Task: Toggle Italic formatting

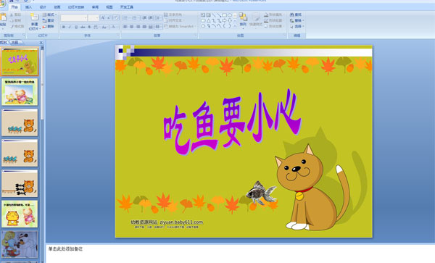Action: click(70, 27)
